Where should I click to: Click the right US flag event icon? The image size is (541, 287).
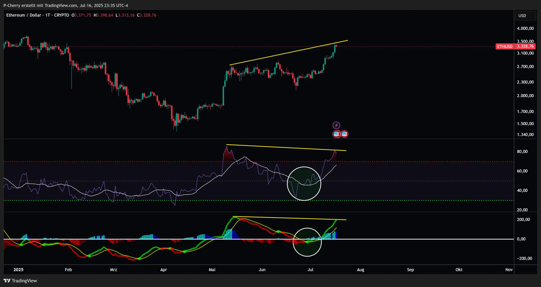(344, 134)
